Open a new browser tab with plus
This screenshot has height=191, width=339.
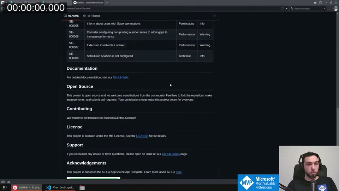click(107, 2)
